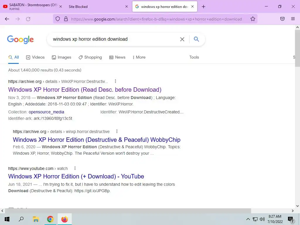
Task: Select the All results tab
Action: point(13,57)
